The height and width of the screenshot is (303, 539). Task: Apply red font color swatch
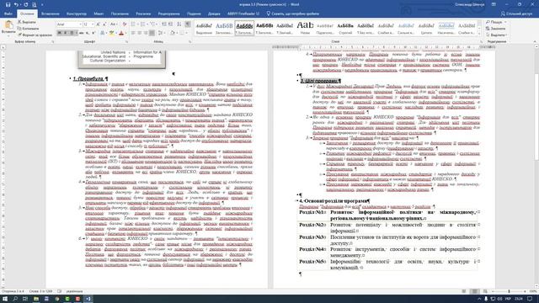pyautogui.click(x=121, y=33)
